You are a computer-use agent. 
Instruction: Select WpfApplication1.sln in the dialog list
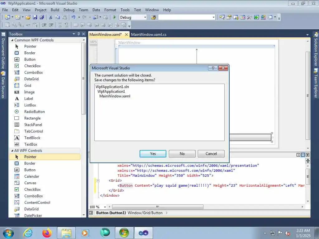coord(112,87)
